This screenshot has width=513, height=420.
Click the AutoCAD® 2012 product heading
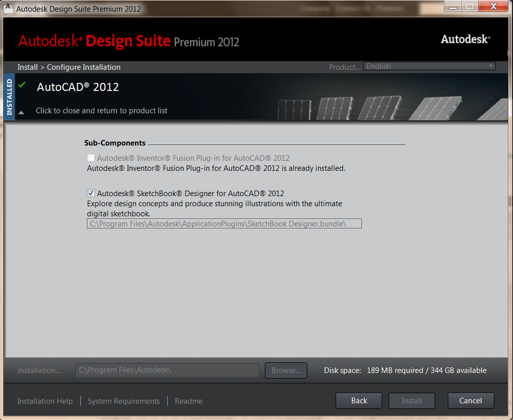point(78,87)
